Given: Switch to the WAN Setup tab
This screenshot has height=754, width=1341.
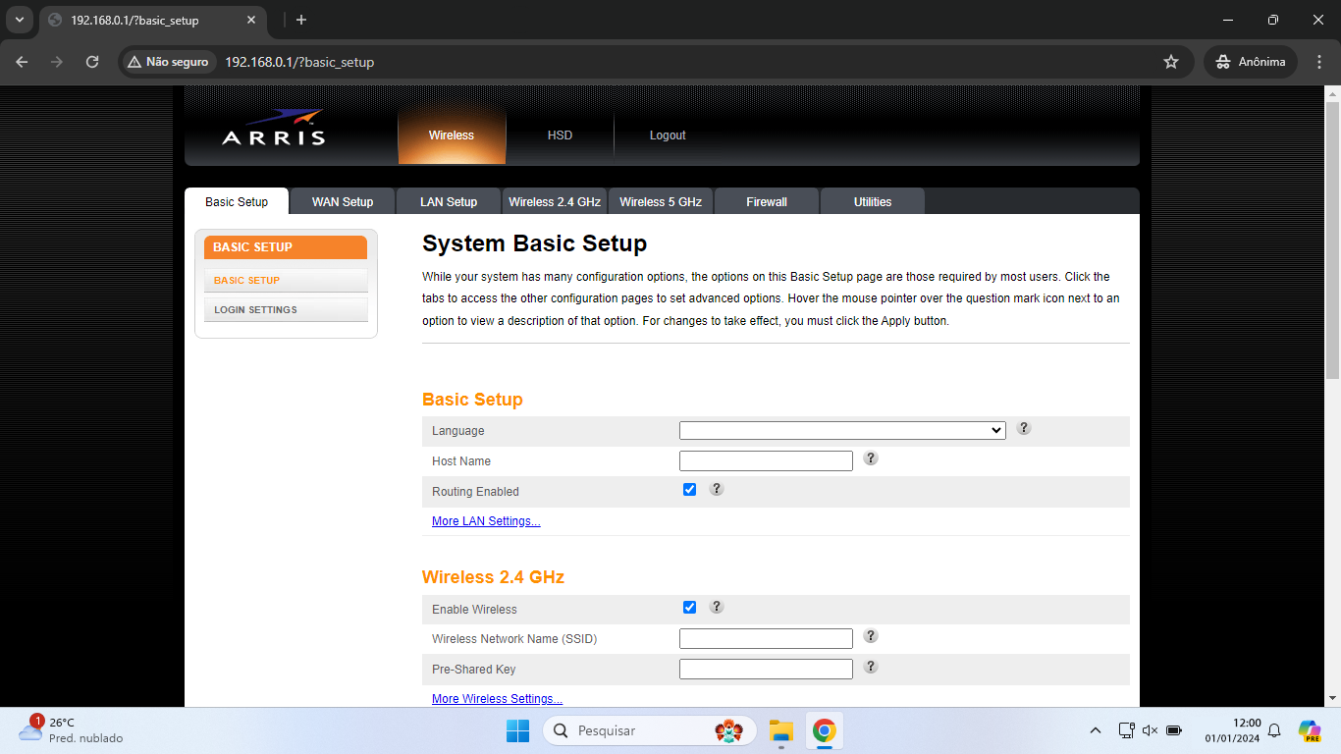Looking at the screenshot, I should click(x=343, y=201).
